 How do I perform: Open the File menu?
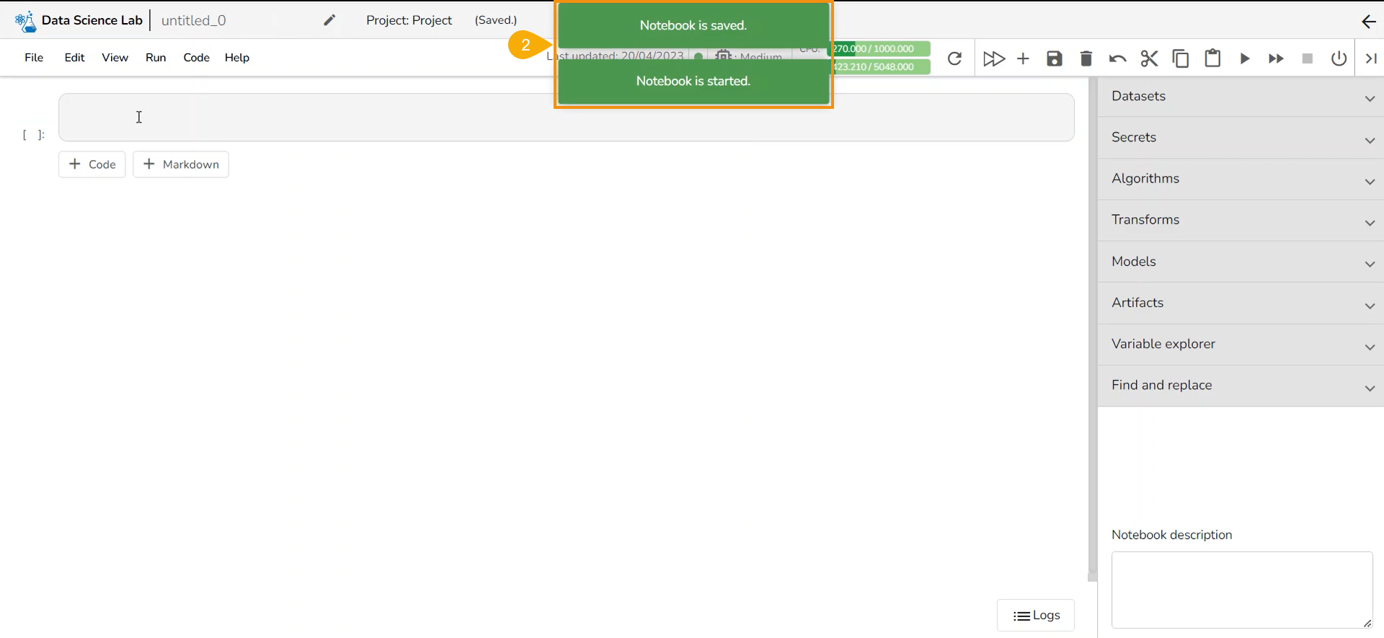click(x=34, y=58)
